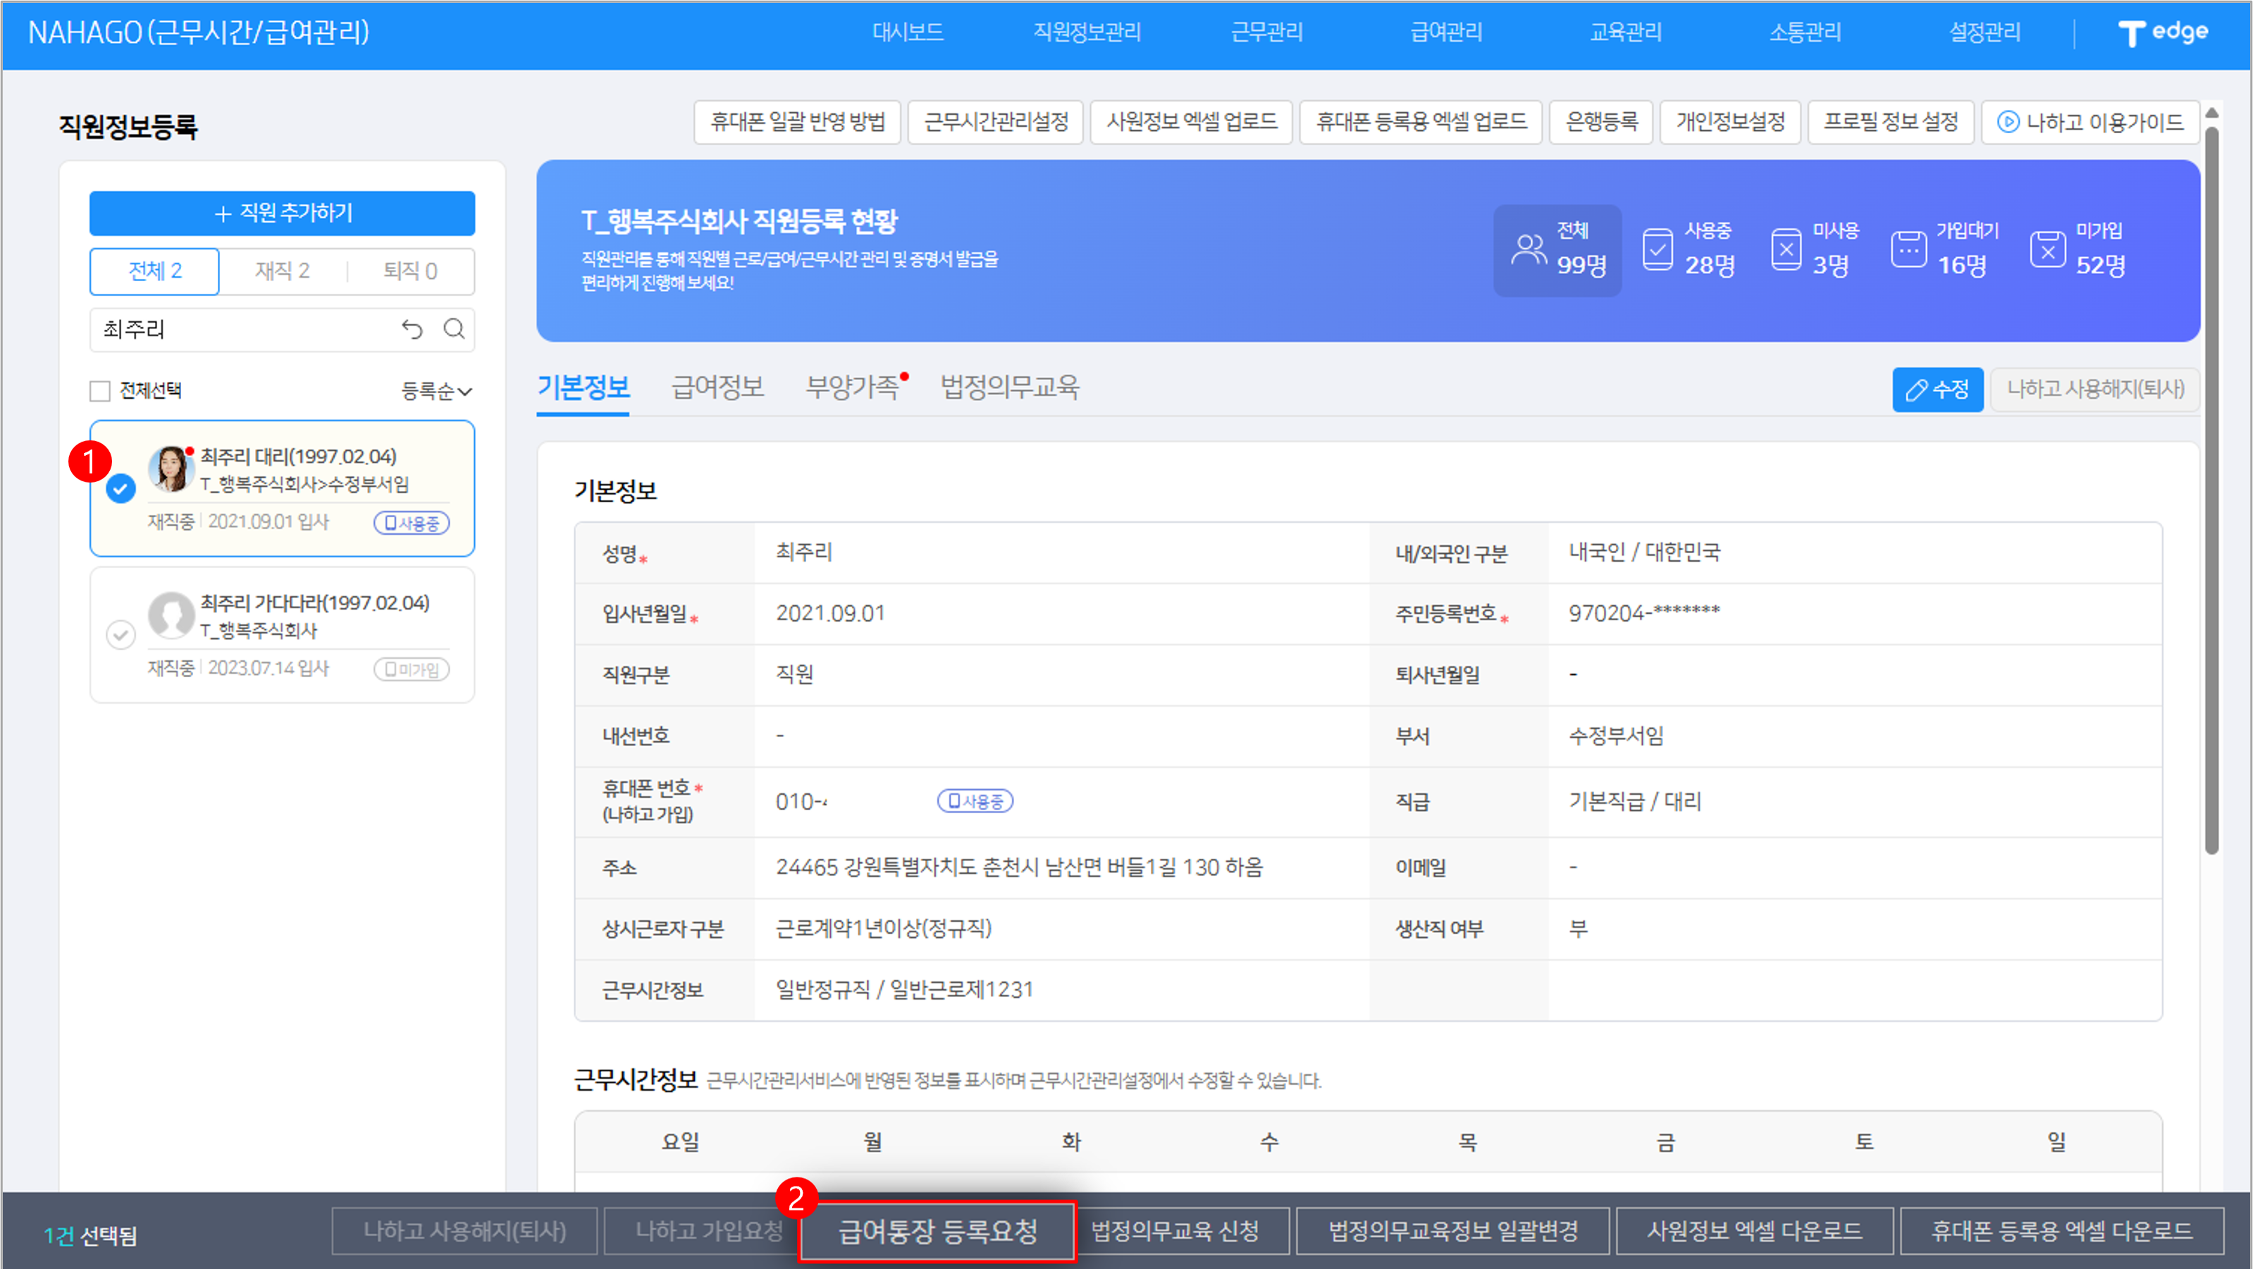Click the 미가입 badge in 최주리 가다다라 card

pos(412,669)
